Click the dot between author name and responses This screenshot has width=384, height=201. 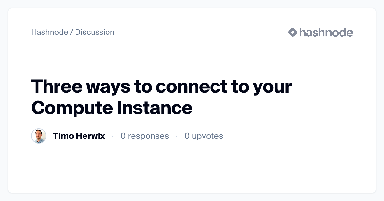pyautogui.click(x=113, y=136)
